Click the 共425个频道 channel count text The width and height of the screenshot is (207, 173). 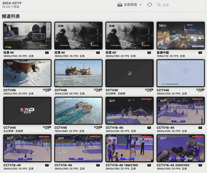11,7
